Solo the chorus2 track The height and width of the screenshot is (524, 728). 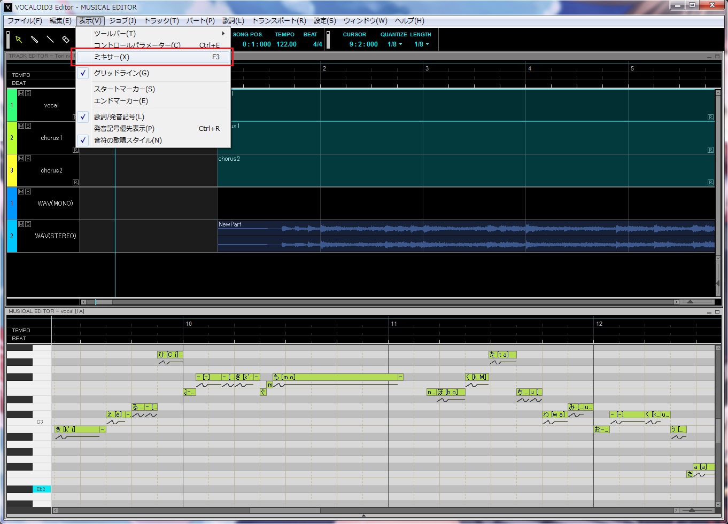[x=28, y=158]
